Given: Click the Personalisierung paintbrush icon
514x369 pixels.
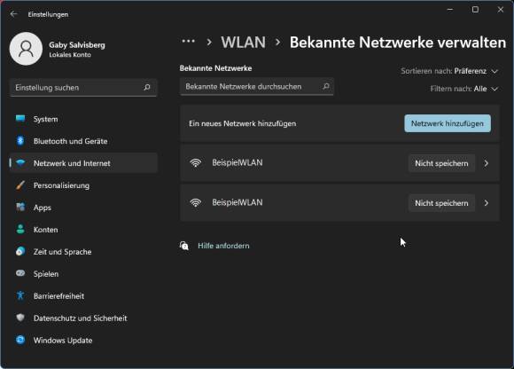Looking at the screenshot, I should click(20, 185).
